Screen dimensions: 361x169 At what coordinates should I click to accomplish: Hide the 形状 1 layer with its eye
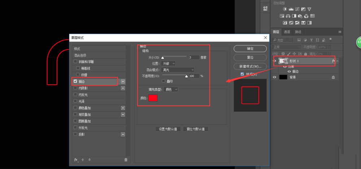(274, 61)
